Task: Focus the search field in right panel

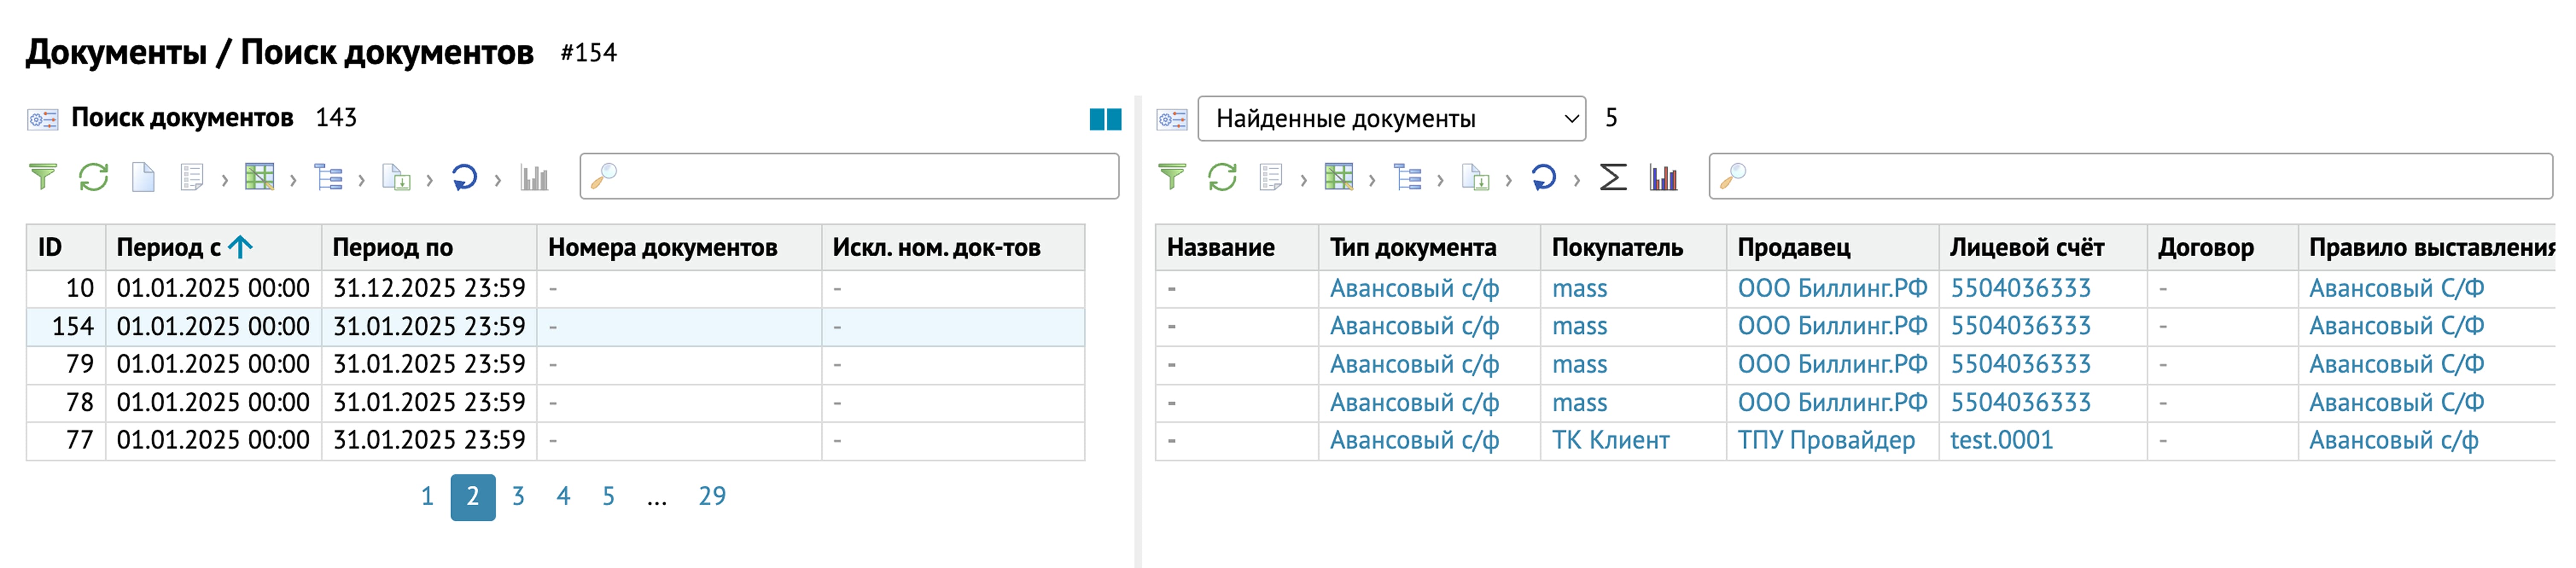Action: tap(2131, 176)
